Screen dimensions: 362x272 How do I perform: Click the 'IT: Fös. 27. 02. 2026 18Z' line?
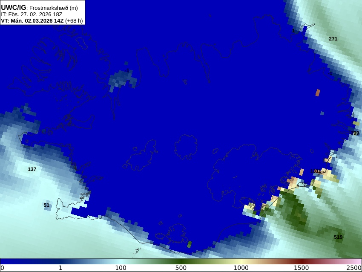32,14
